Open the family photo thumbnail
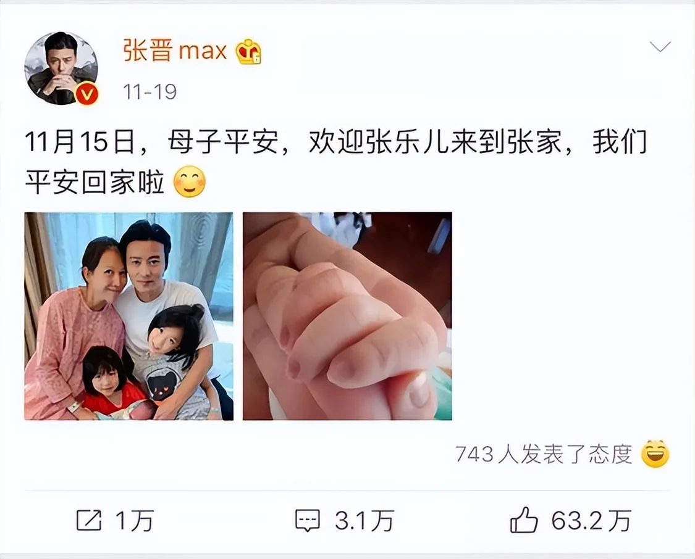Screen dimensions: 695x559 pyautogui.click(x=129, y=316)
